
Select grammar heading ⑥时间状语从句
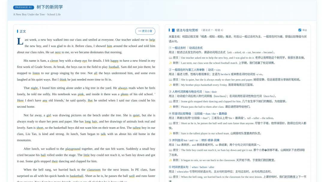click(x=191, y=167)
